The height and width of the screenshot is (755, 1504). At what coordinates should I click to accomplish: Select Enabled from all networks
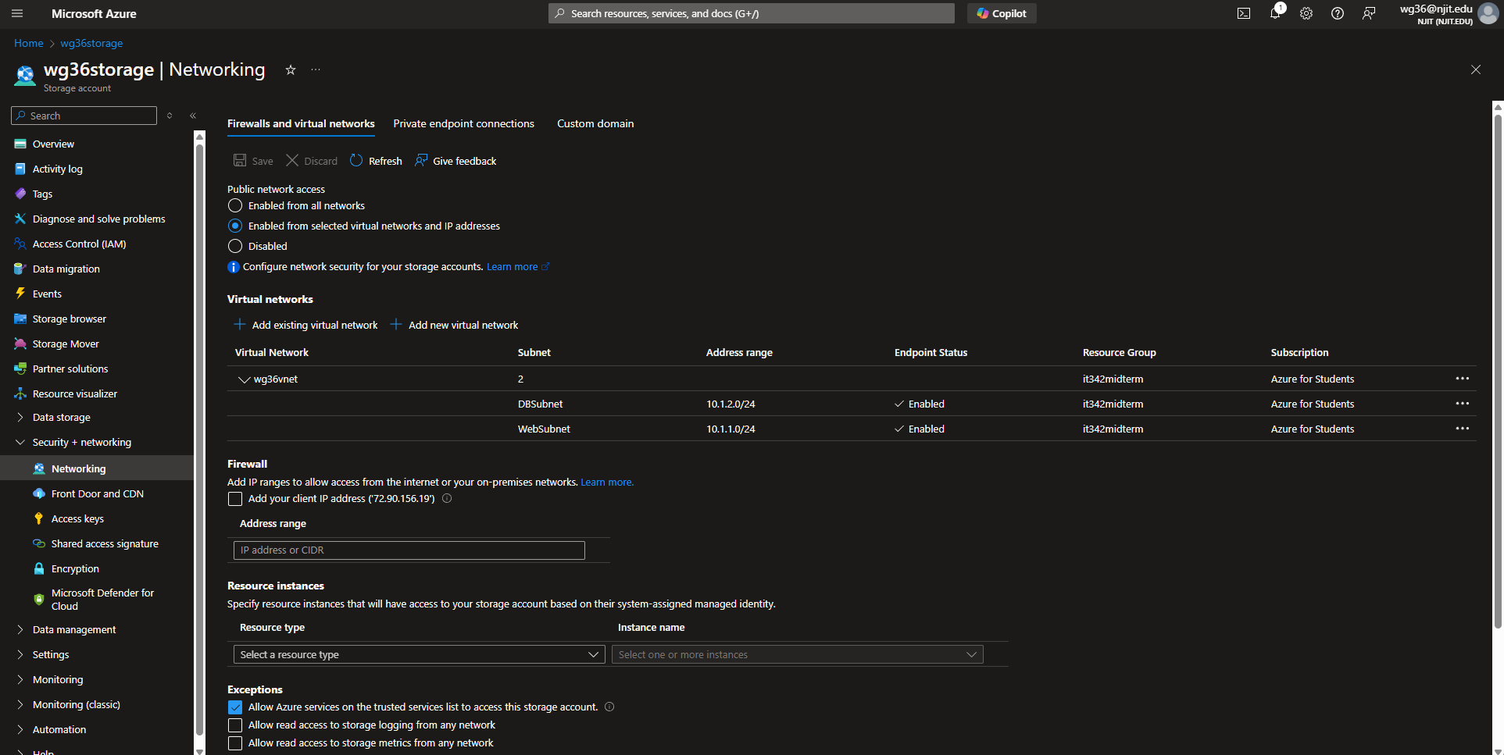pos(235,205)
